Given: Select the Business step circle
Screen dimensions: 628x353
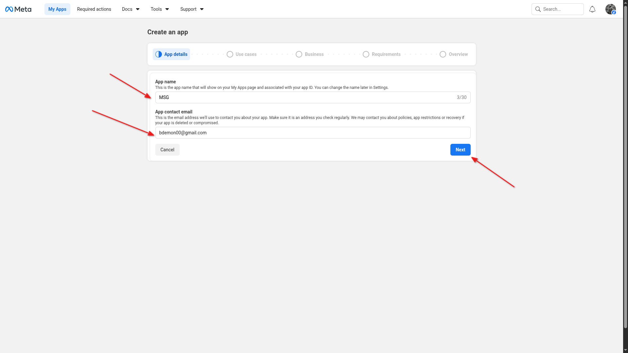Looking at the screenshot, I should [x=299, y=54].
